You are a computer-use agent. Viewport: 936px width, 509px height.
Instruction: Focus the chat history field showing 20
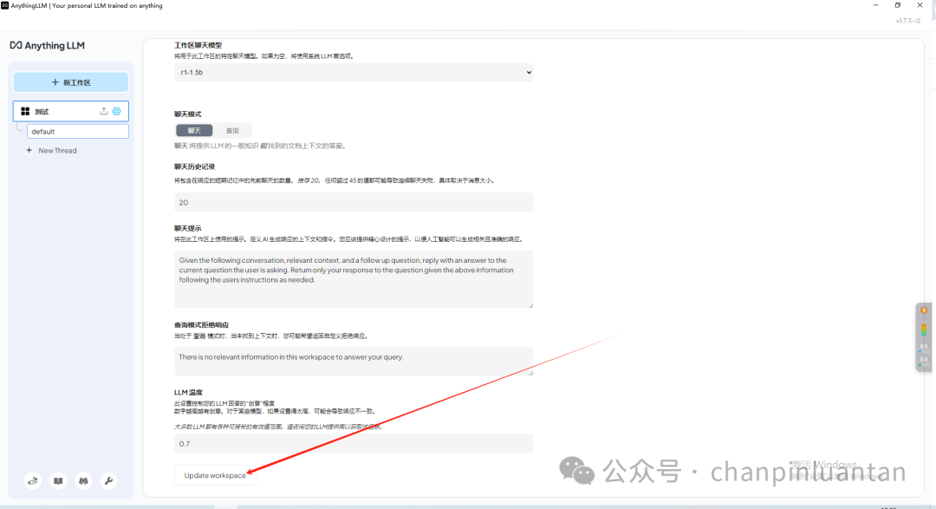pyautogui.click(x=354, y=202)
